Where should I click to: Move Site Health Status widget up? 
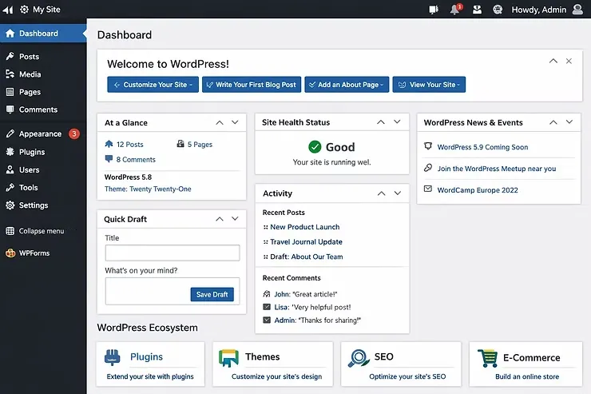(381, 121)
